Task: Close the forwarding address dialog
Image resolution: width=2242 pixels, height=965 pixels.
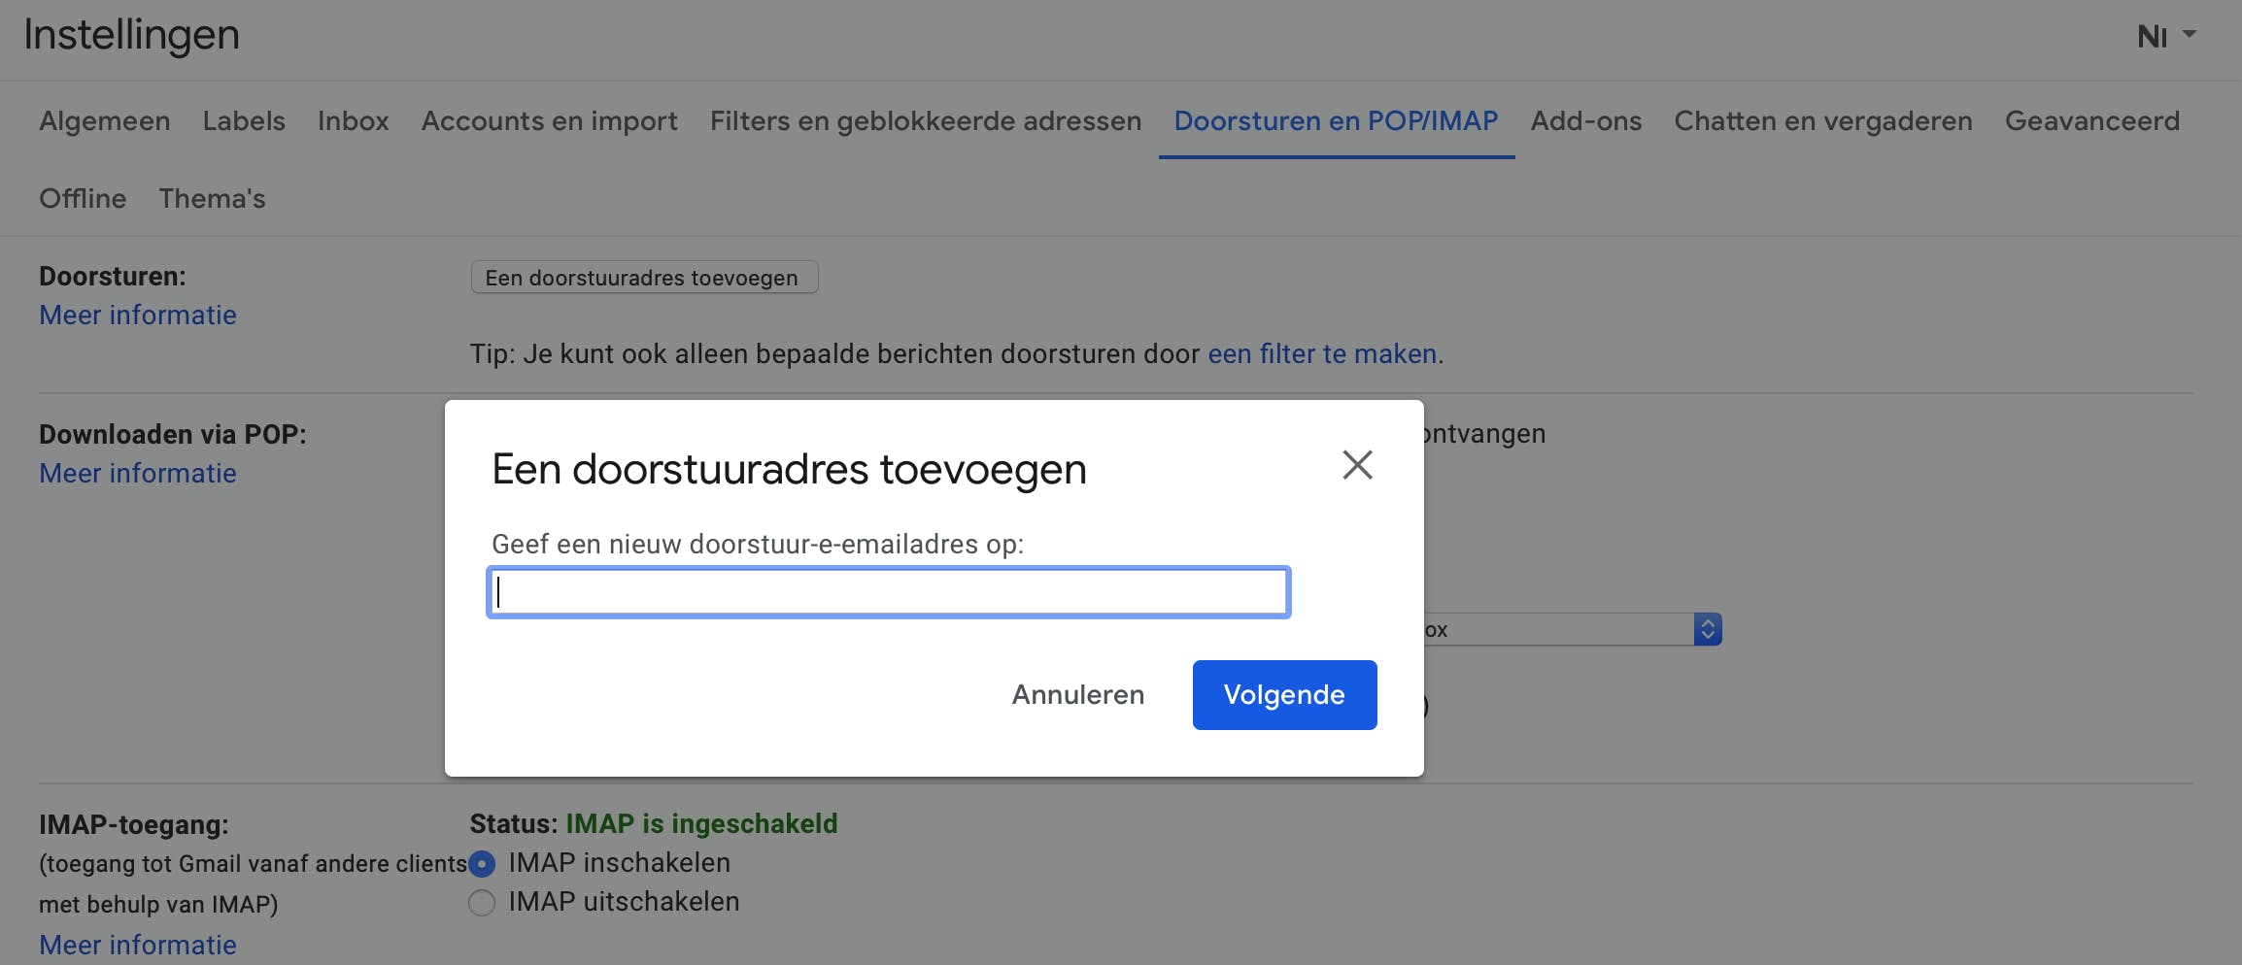Action: pyautogui.click(x=1357, y=465)
